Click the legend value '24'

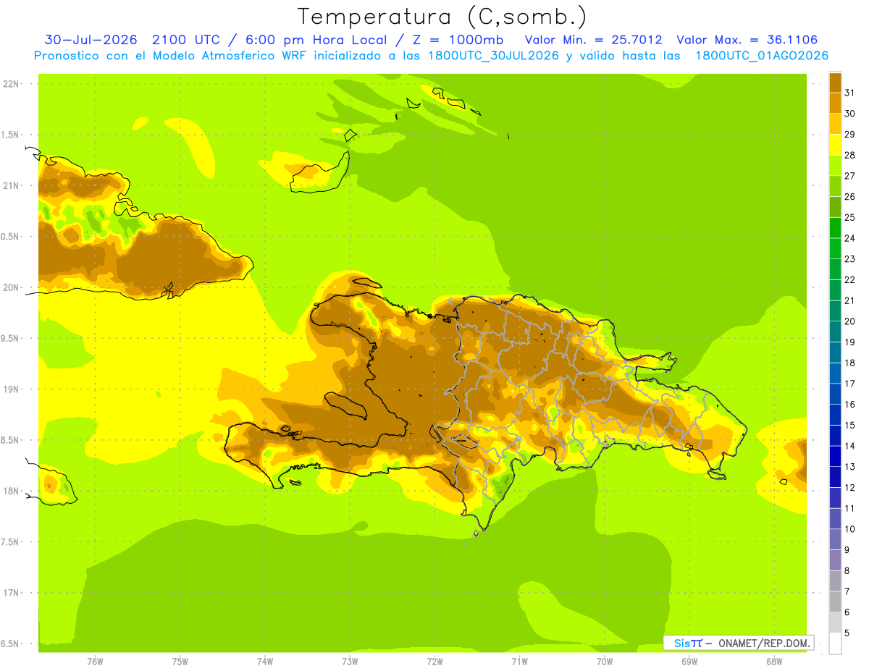point(850,237)
